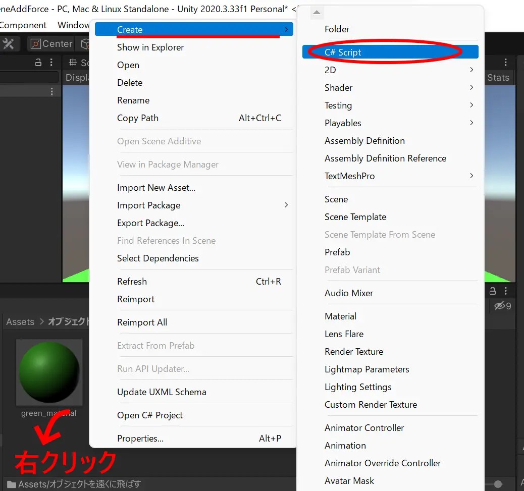Open Display dropdown in Game view
The image size is (524, 491).
(77, 78)
